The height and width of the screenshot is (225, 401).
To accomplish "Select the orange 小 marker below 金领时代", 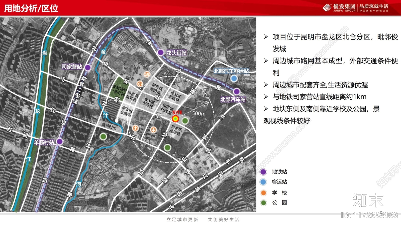I will 135,128.
